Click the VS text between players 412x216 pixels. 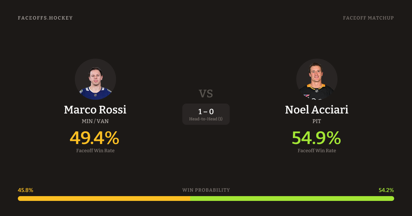pyautogui.click(x=206, y=94)
